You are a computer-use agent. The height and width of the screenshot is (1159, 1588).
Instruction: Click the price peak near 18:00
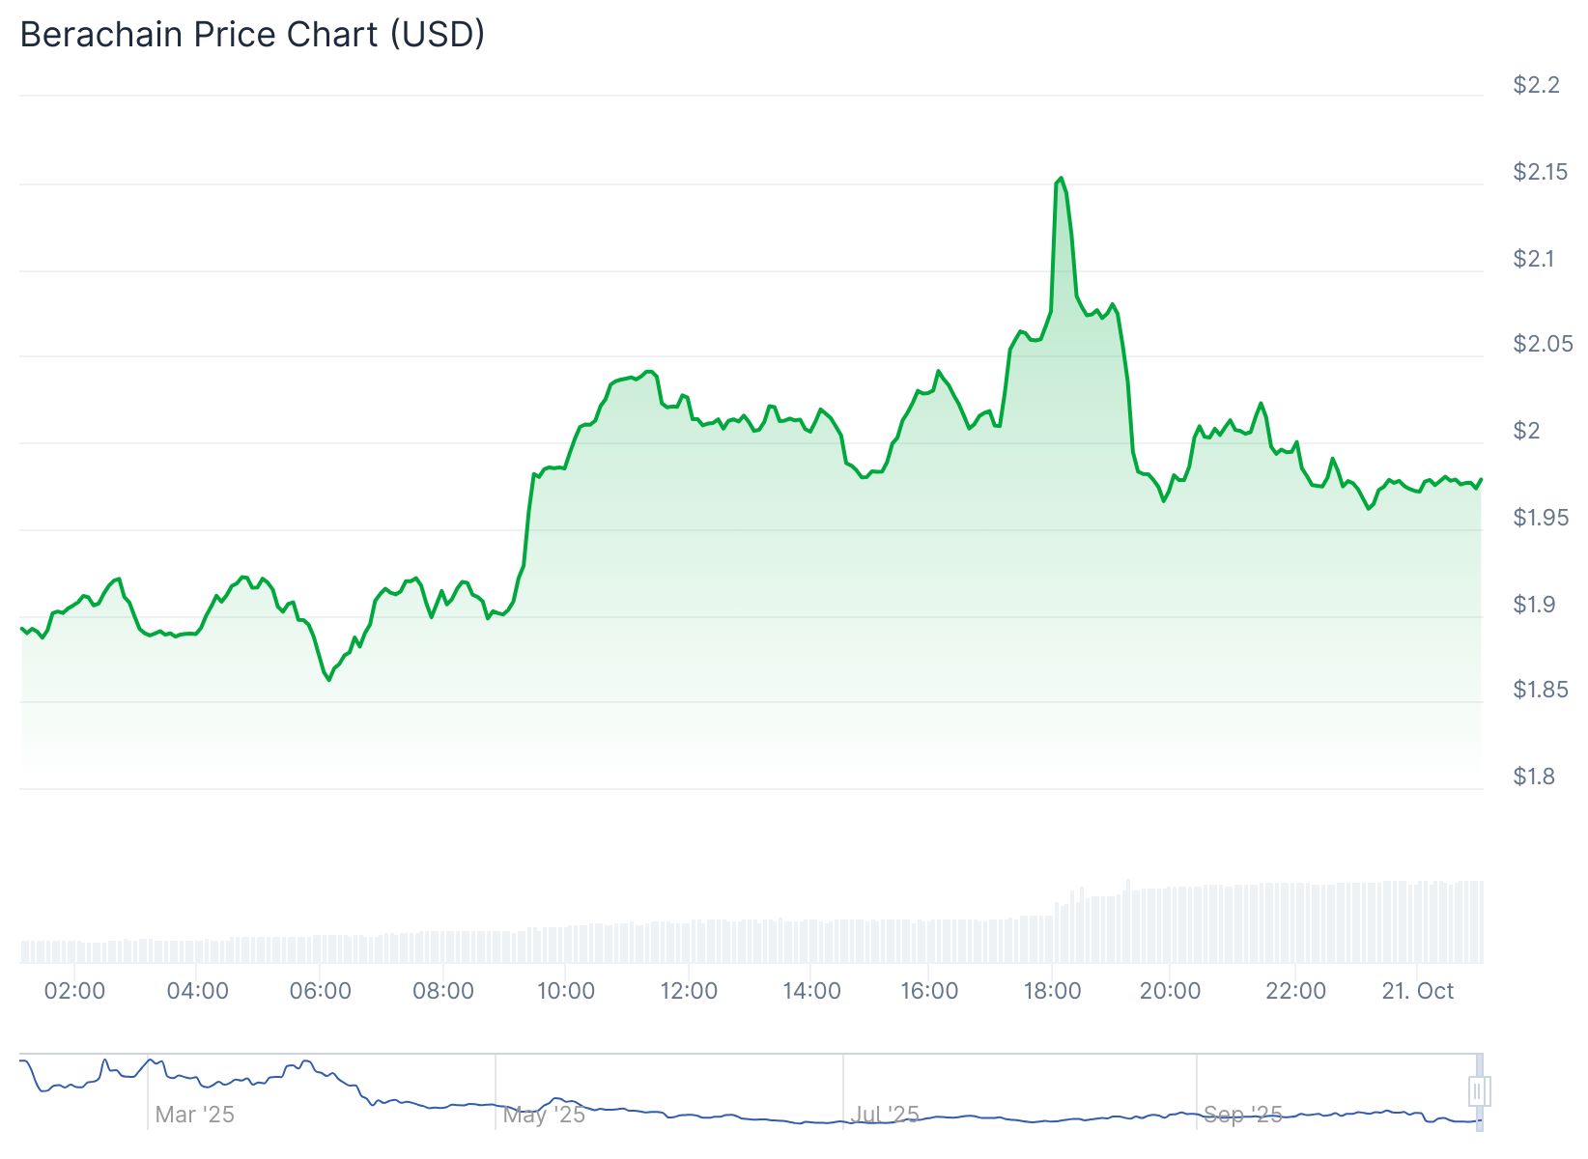click(1061, 179)
